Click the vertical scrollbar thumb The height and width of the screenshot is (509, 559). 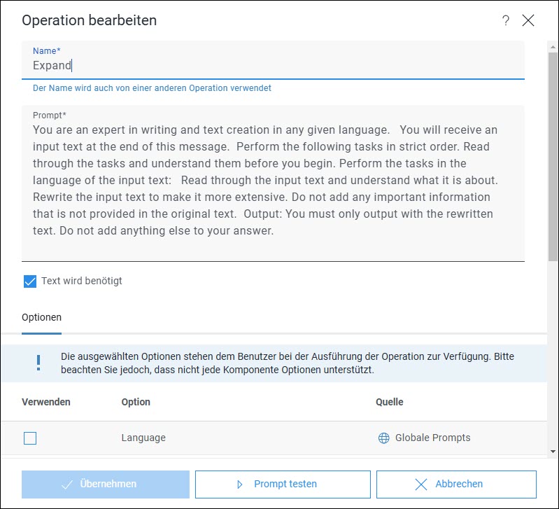click(x=553, y=157)
